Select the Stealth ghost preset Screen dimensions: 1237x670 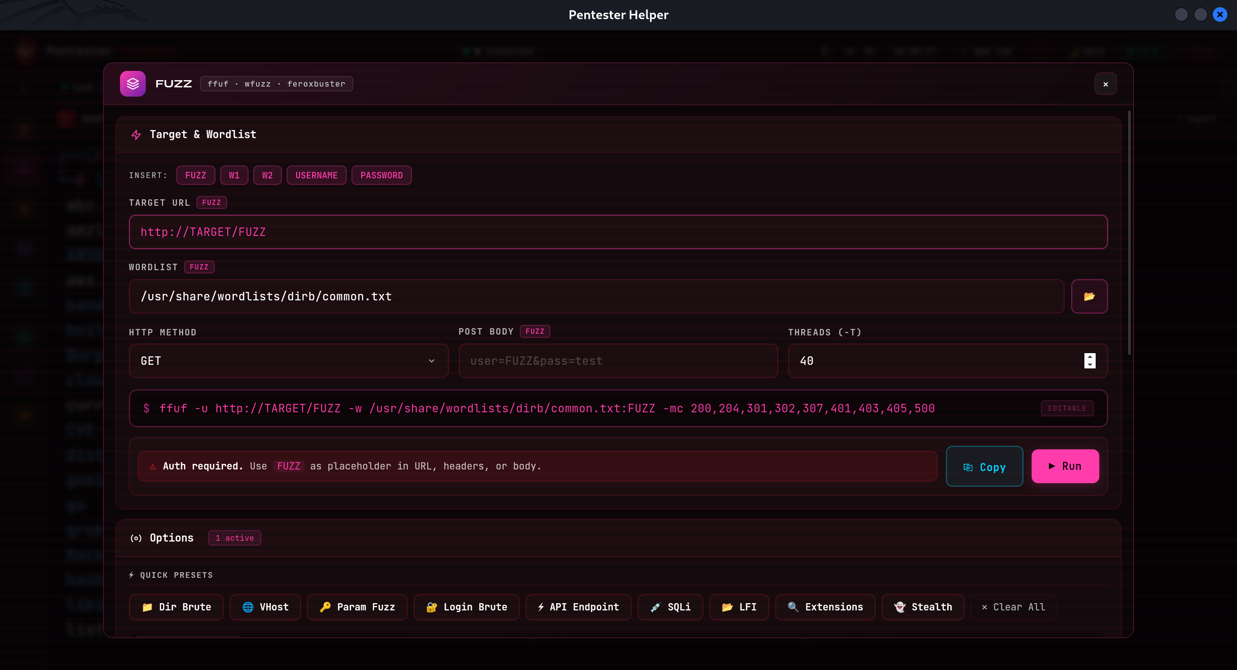[x=923, y=607]
